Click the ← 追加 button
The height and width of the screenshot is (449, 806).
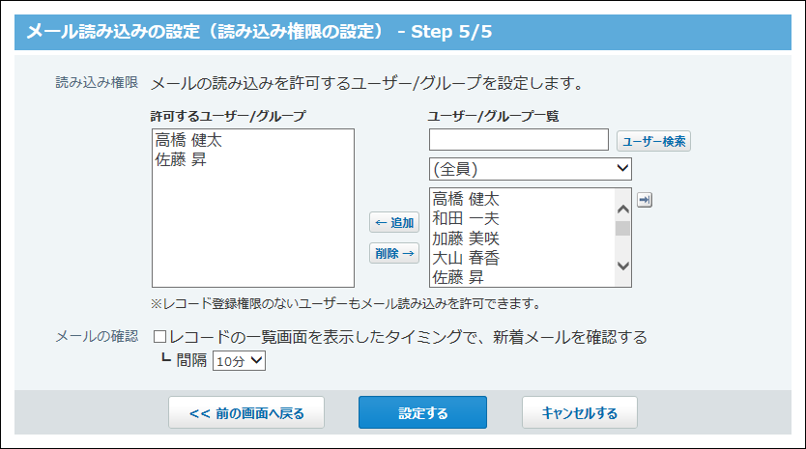(x=394, y=223)
